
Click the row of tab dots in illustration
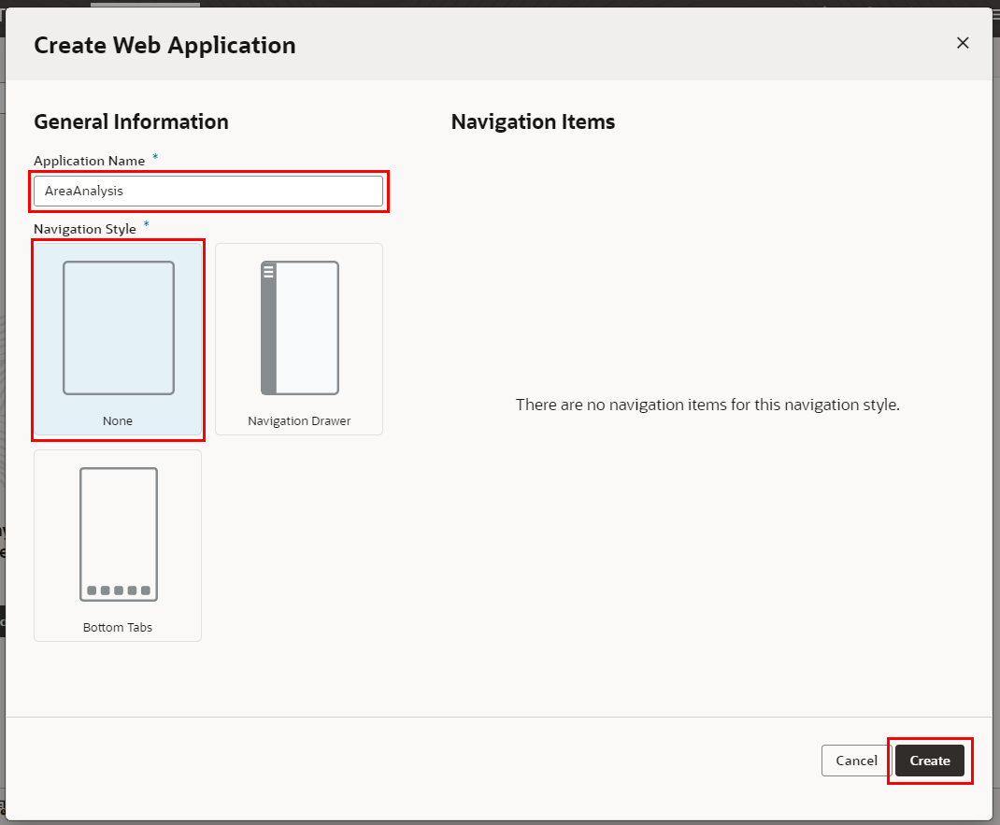(x=118, y=590)
